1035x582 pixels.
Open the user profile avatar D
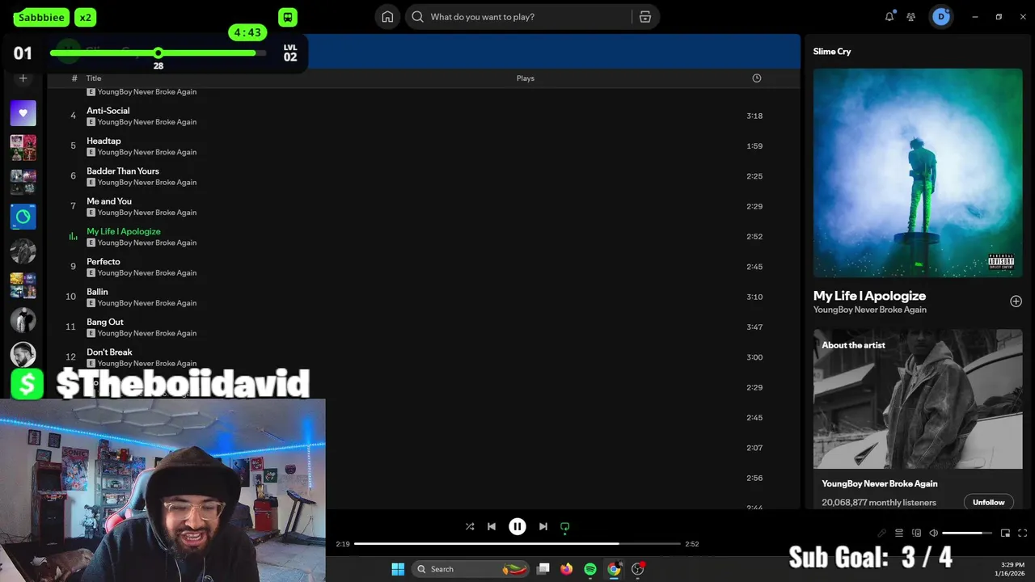[x=941, y=16]
